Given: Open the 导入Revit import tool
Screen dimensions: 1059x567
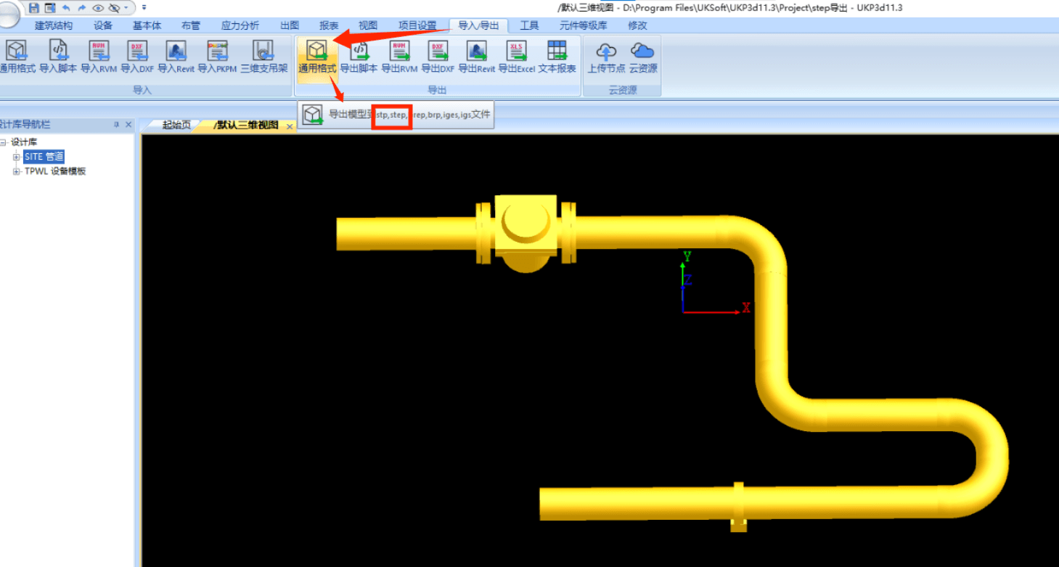Looking at the screenshot, I should click(x=176, y=57).
